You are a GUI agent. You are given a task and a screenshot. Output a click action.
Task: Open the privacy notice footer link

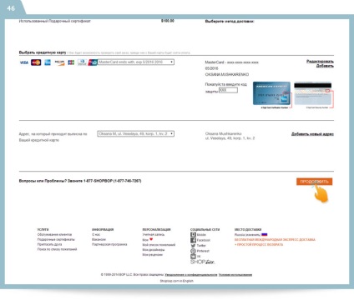191,275
